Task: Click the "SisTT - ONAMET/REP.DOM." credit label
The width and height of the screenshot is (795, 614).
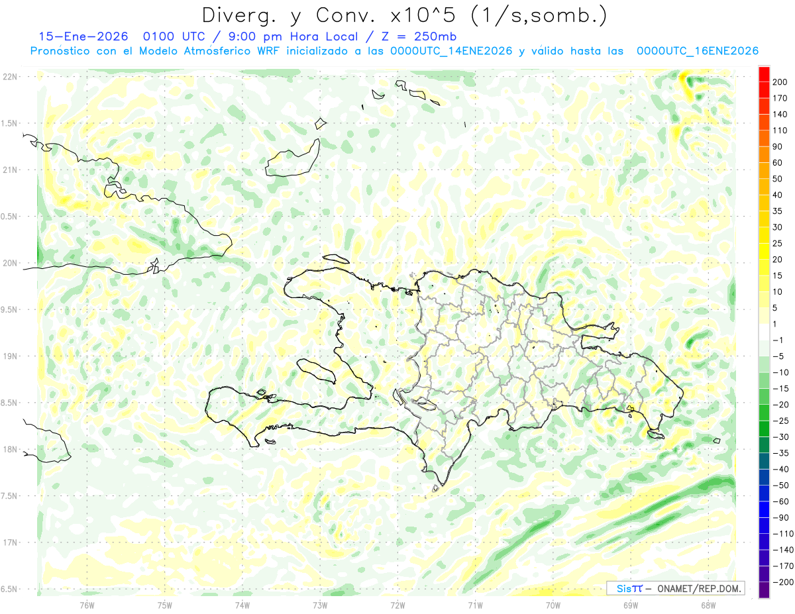Action: (675, 588)
